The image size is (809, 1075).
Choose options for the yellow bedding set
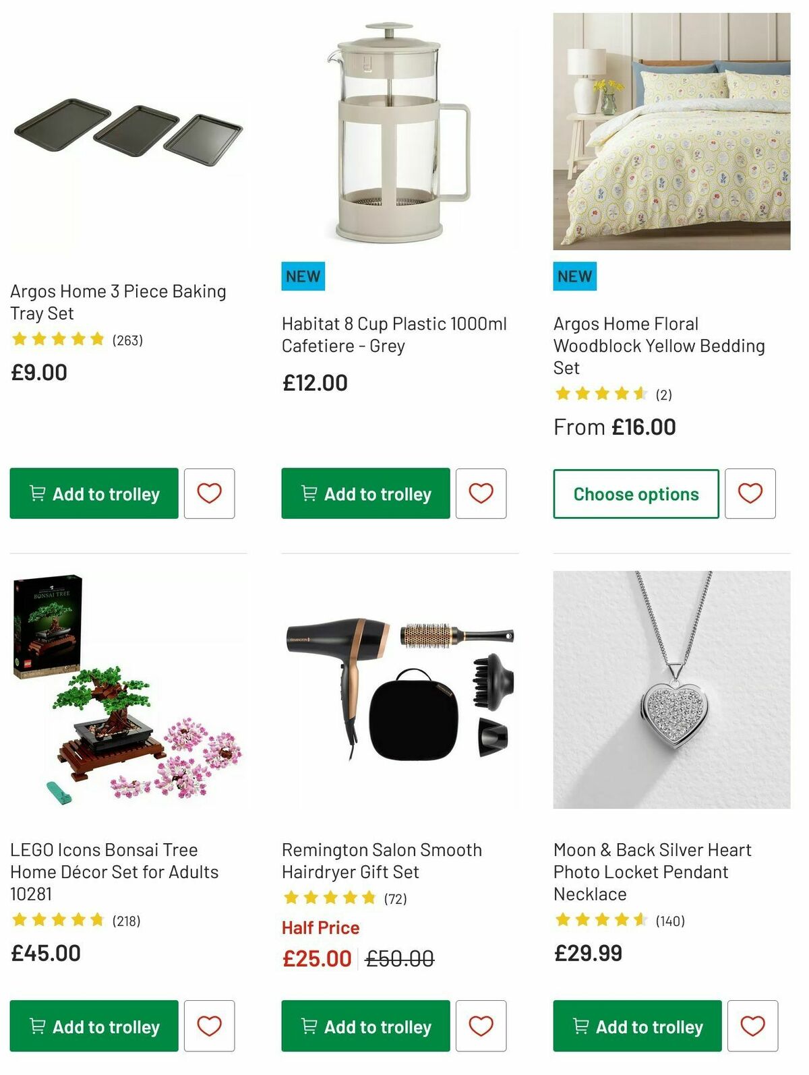pos(635,493)
